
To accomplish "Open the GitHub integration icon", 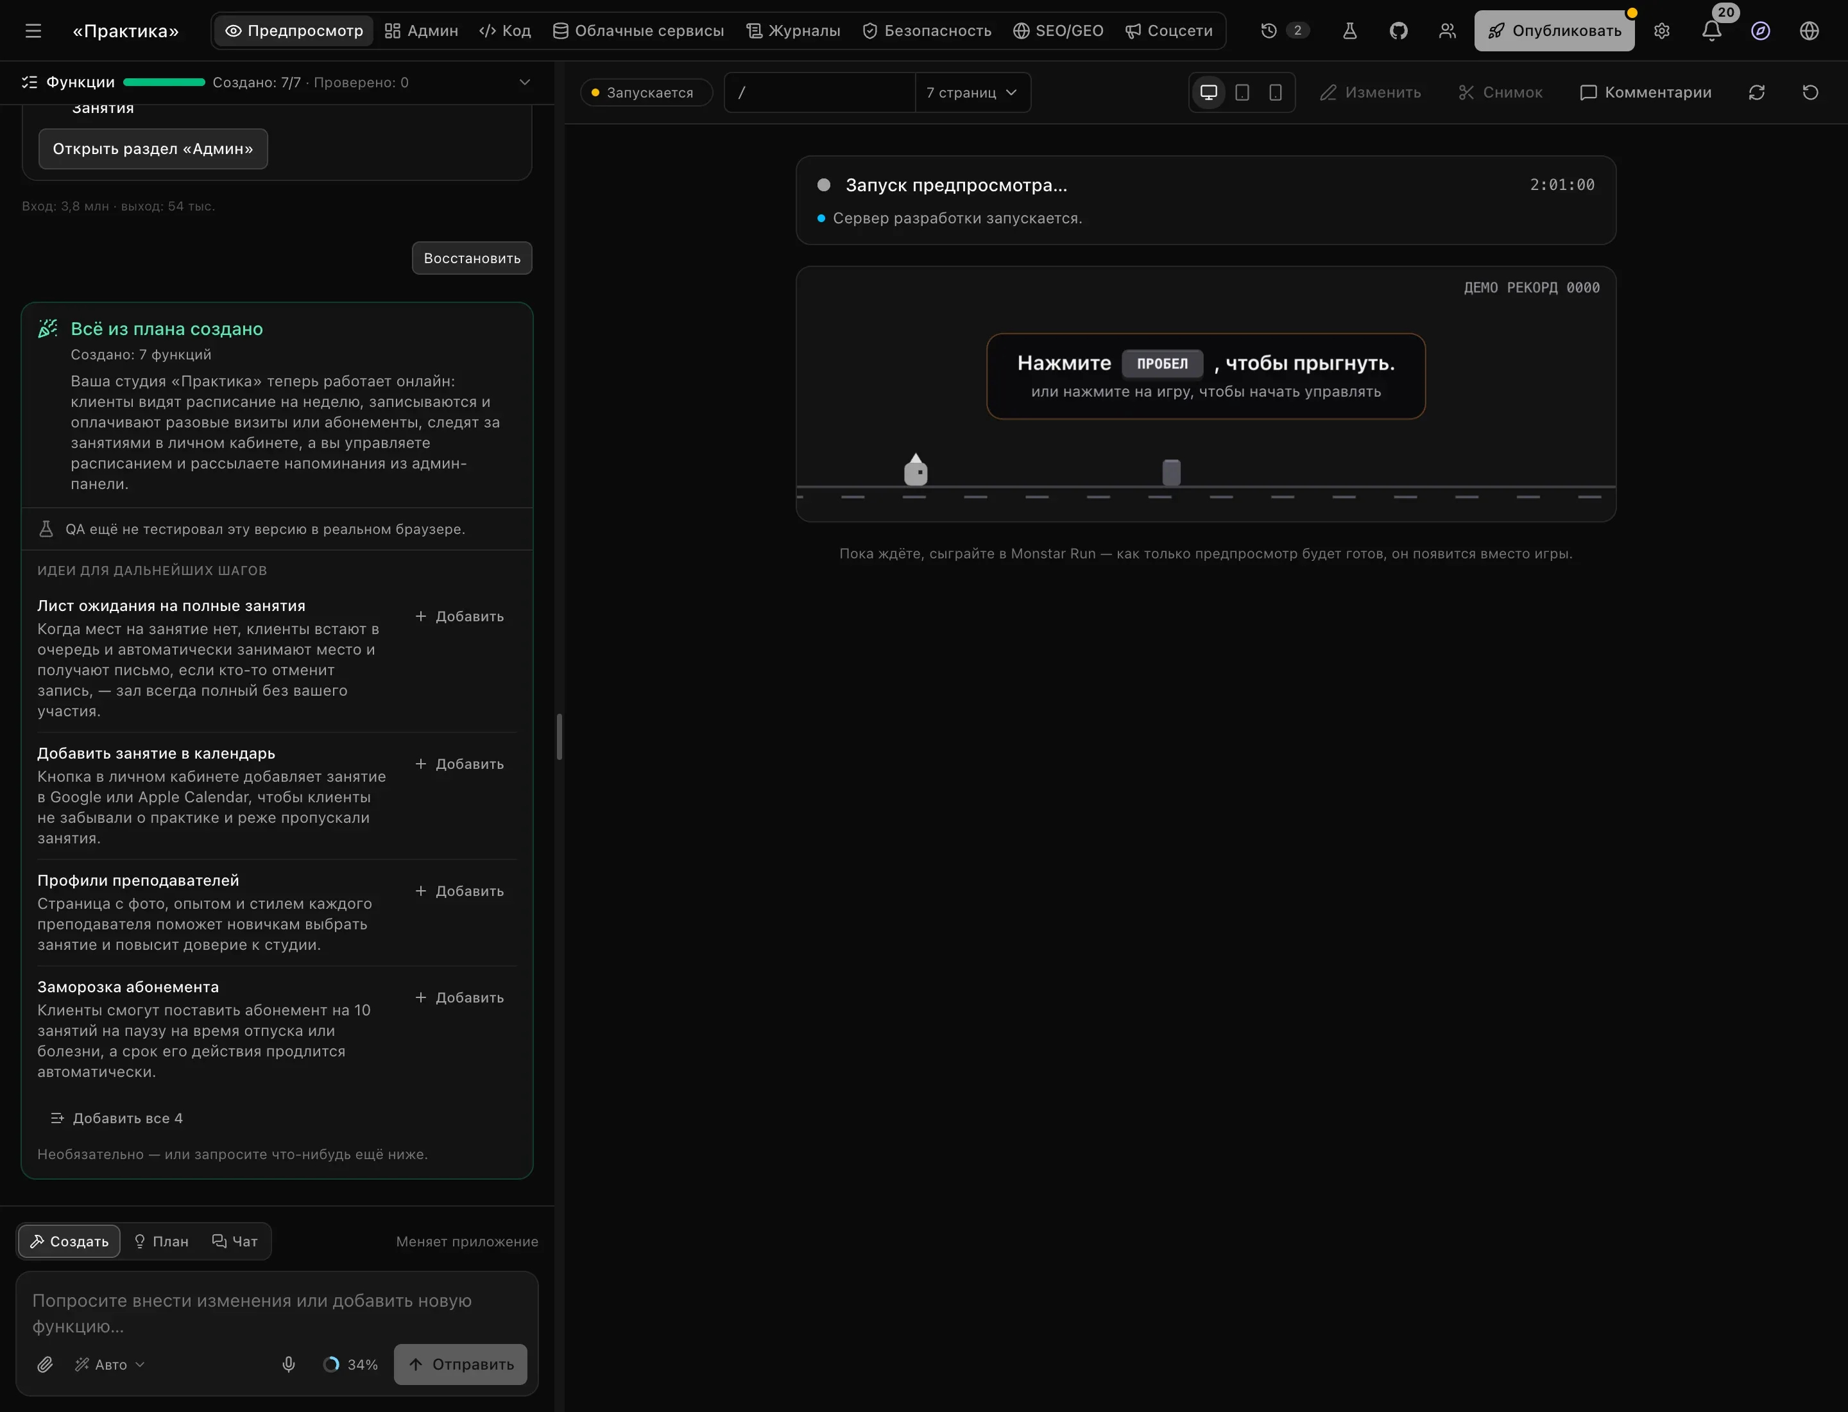I will tap(1398, 31).
